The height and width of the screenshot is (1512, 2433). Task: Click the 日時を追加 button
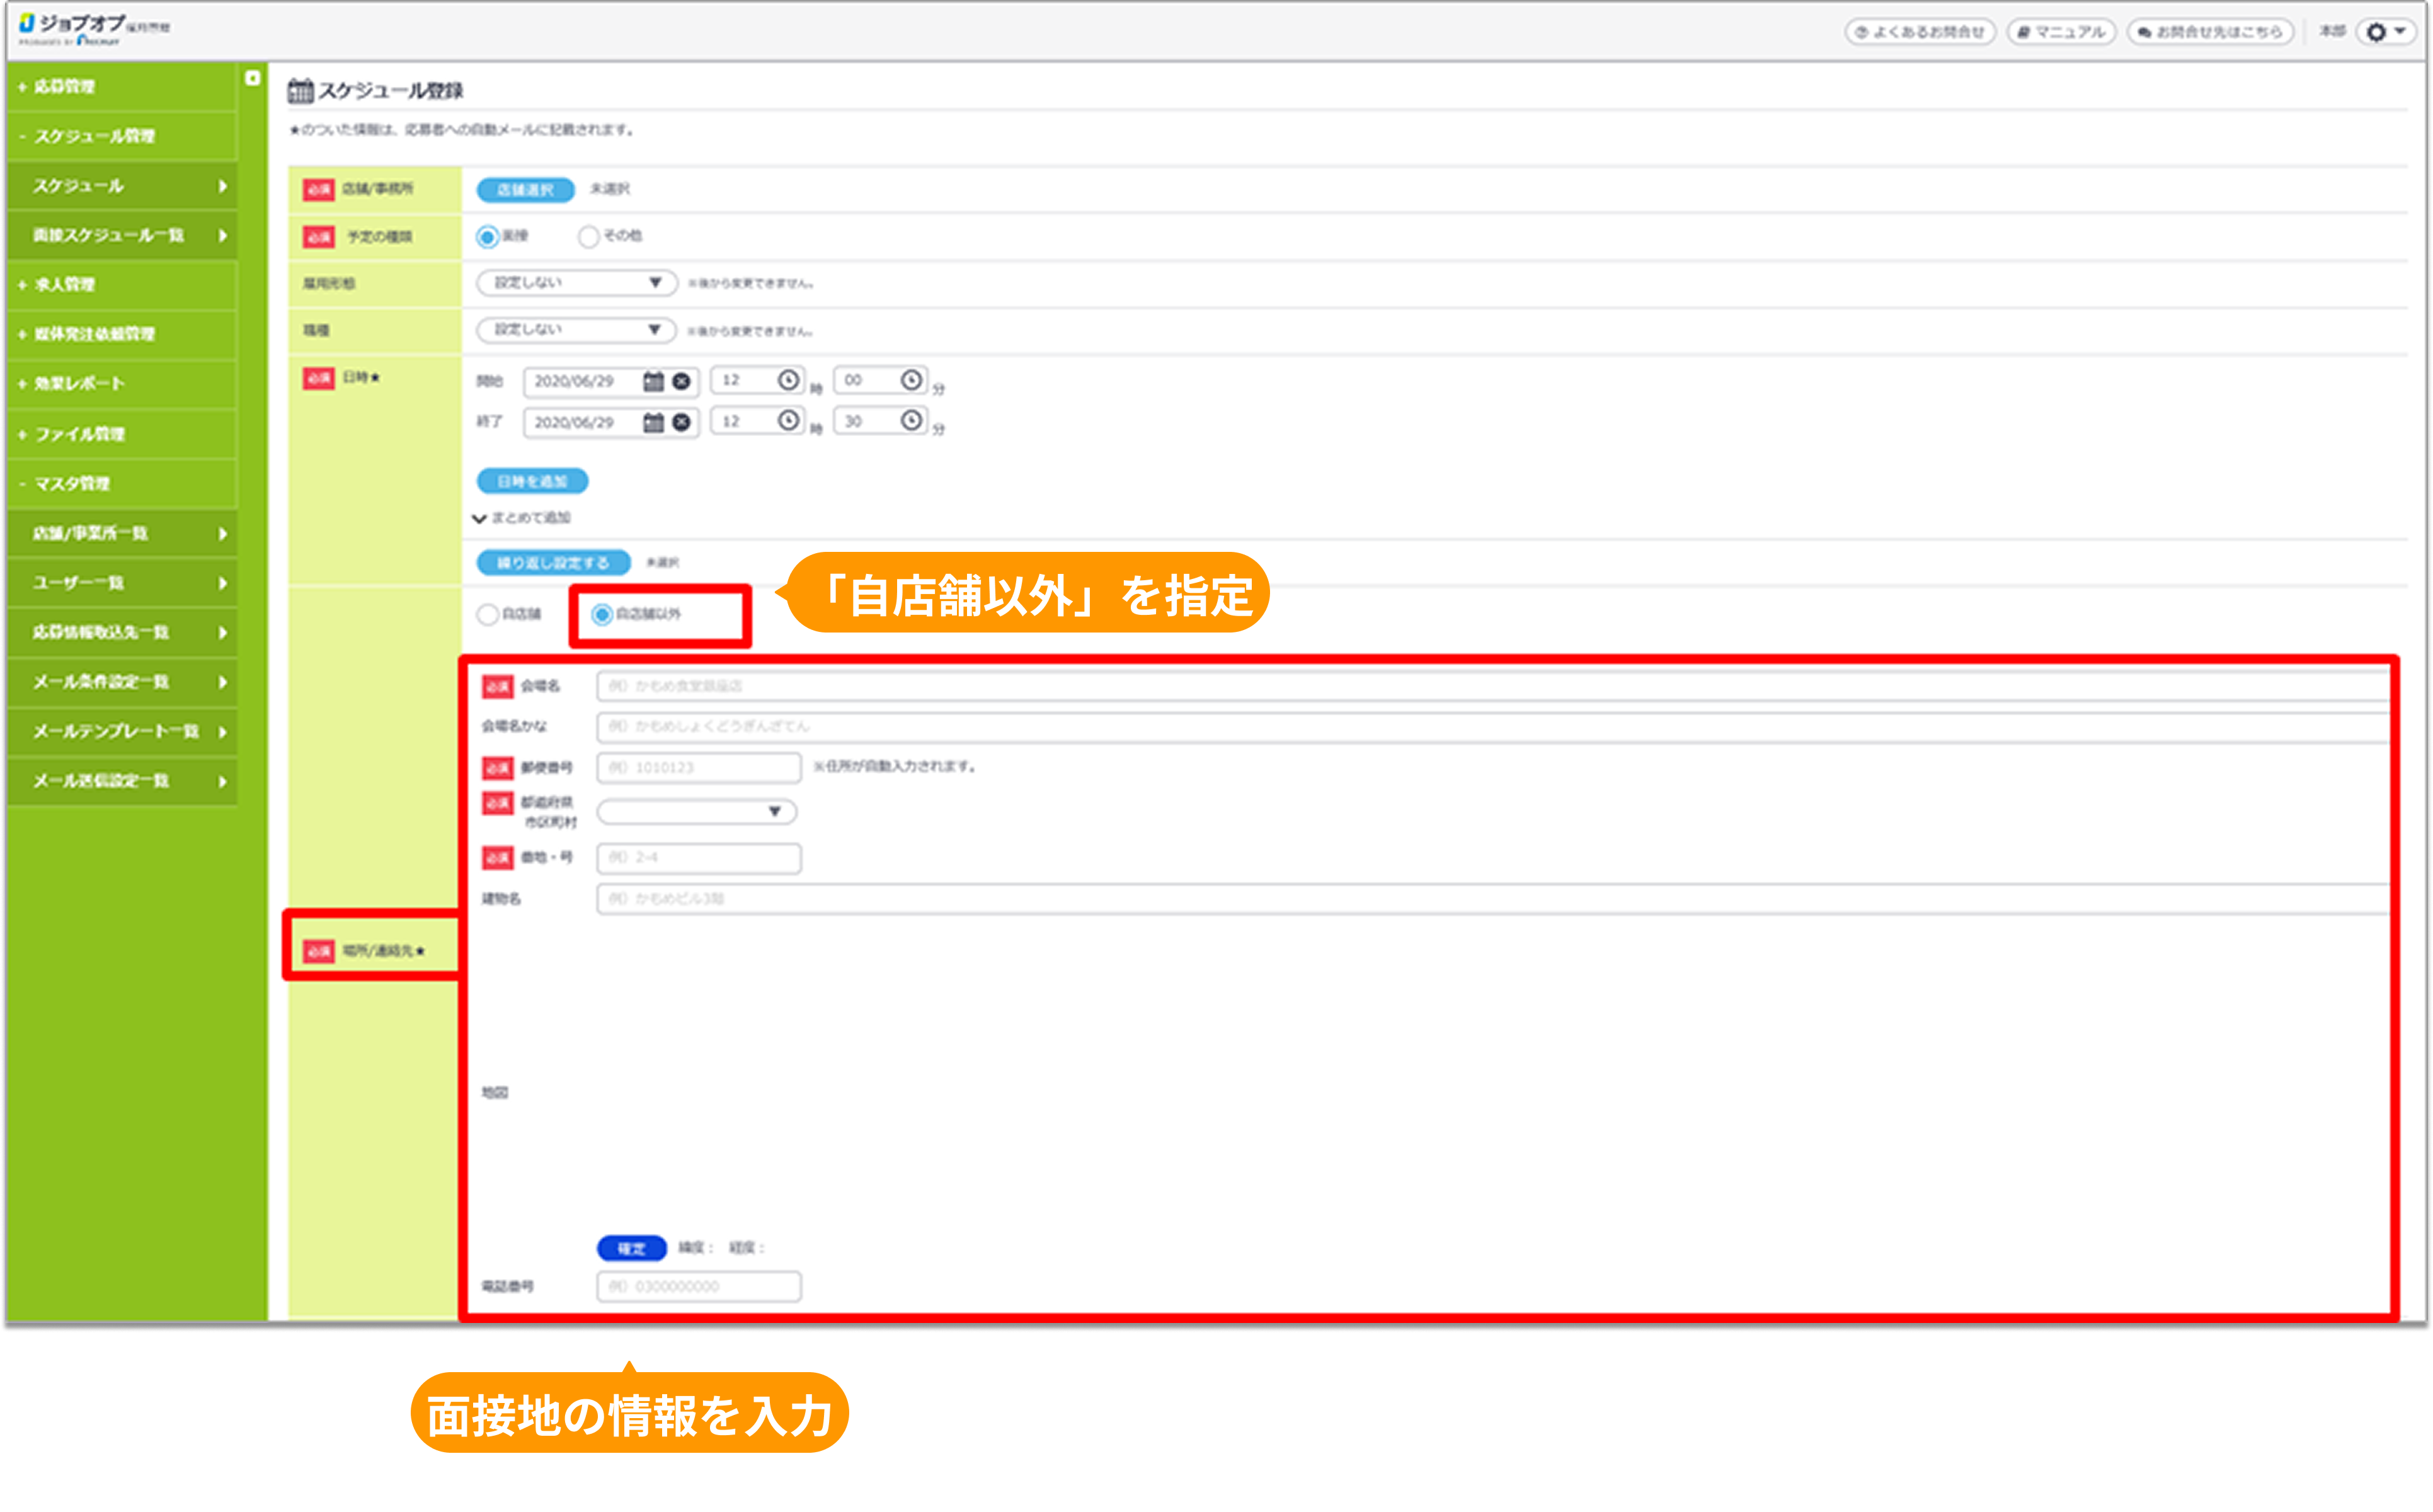[532, 481]
